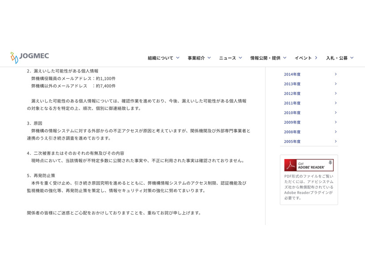Click the Adobe PDF logo icon

(x=290, y=165)
